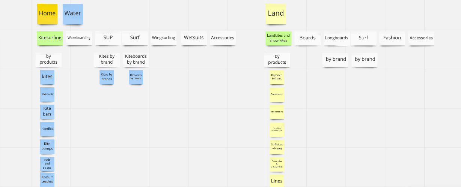This screenshot has height=187, width=461.
Task: Click the Wetsuits card
Action: (x=194, y=38)
